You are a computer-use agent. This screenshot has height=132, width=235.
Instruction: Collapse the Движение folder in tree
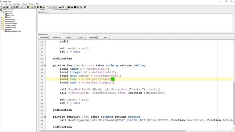pos(1,29)
